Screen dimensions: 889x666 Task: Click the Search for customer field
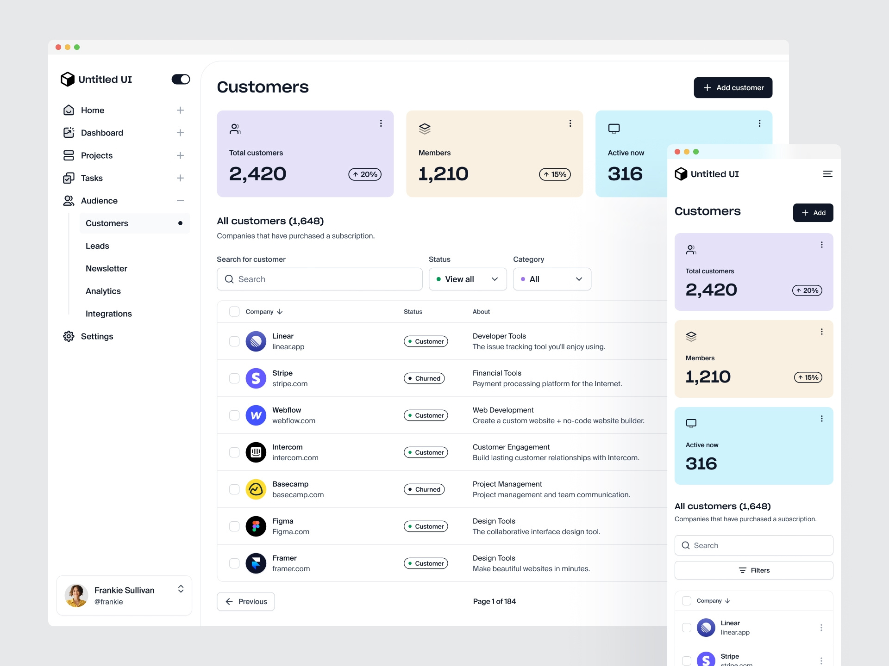coord(319,279)
